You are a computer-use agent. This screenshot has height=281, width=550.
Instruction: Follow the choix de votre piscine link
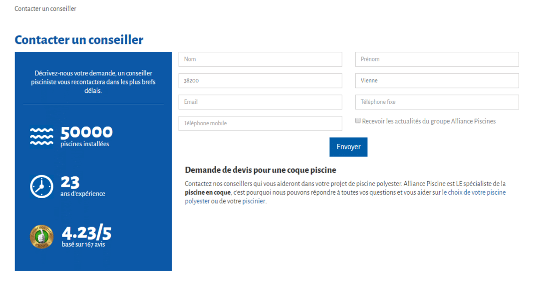point(476,193)
